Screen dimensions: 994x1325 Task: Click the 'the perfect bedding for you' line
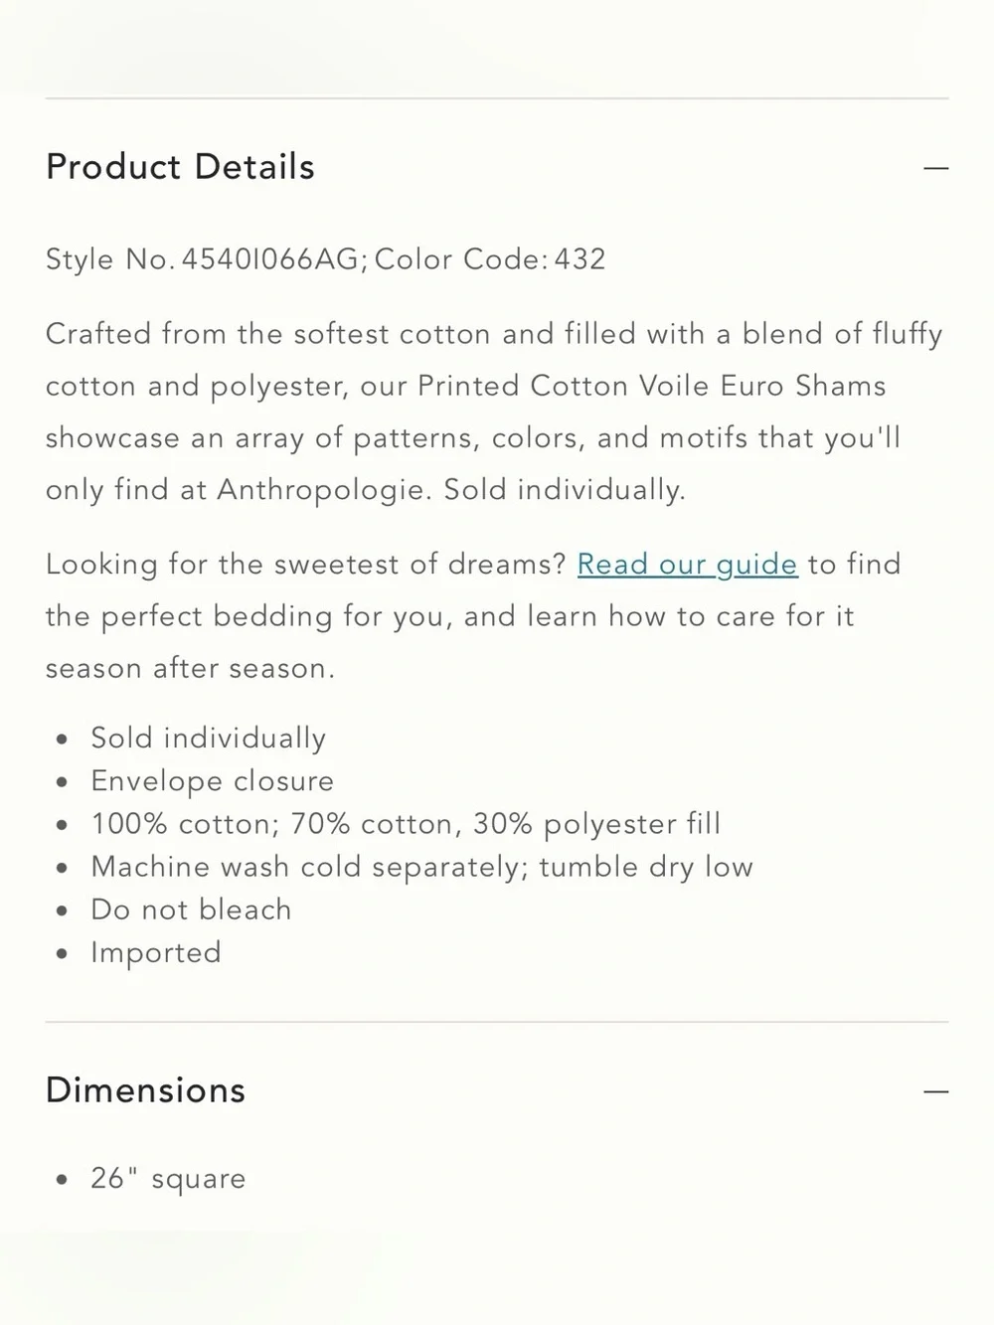click(x=449, y=616)
